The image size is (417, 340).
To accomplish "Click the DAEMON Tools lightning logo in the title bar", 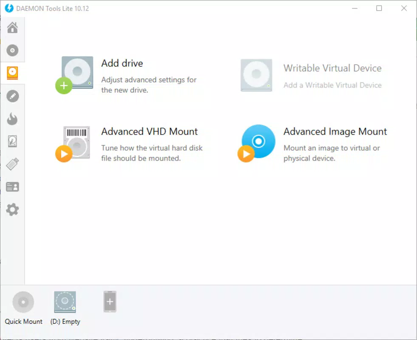I will [x=9, y=8].
